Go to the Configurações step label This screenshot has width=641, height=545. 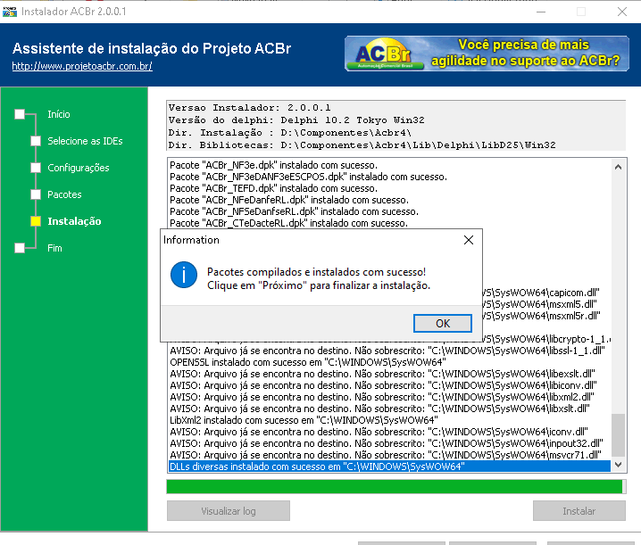point(79,168)
